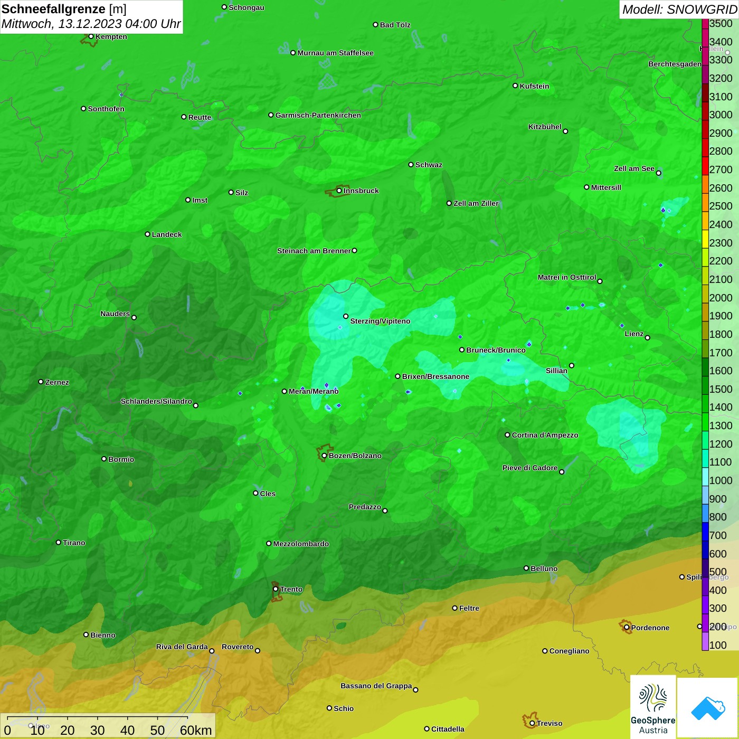
Task: Click the "Mezzolombardo" map label
Action: tap(301, 544)
